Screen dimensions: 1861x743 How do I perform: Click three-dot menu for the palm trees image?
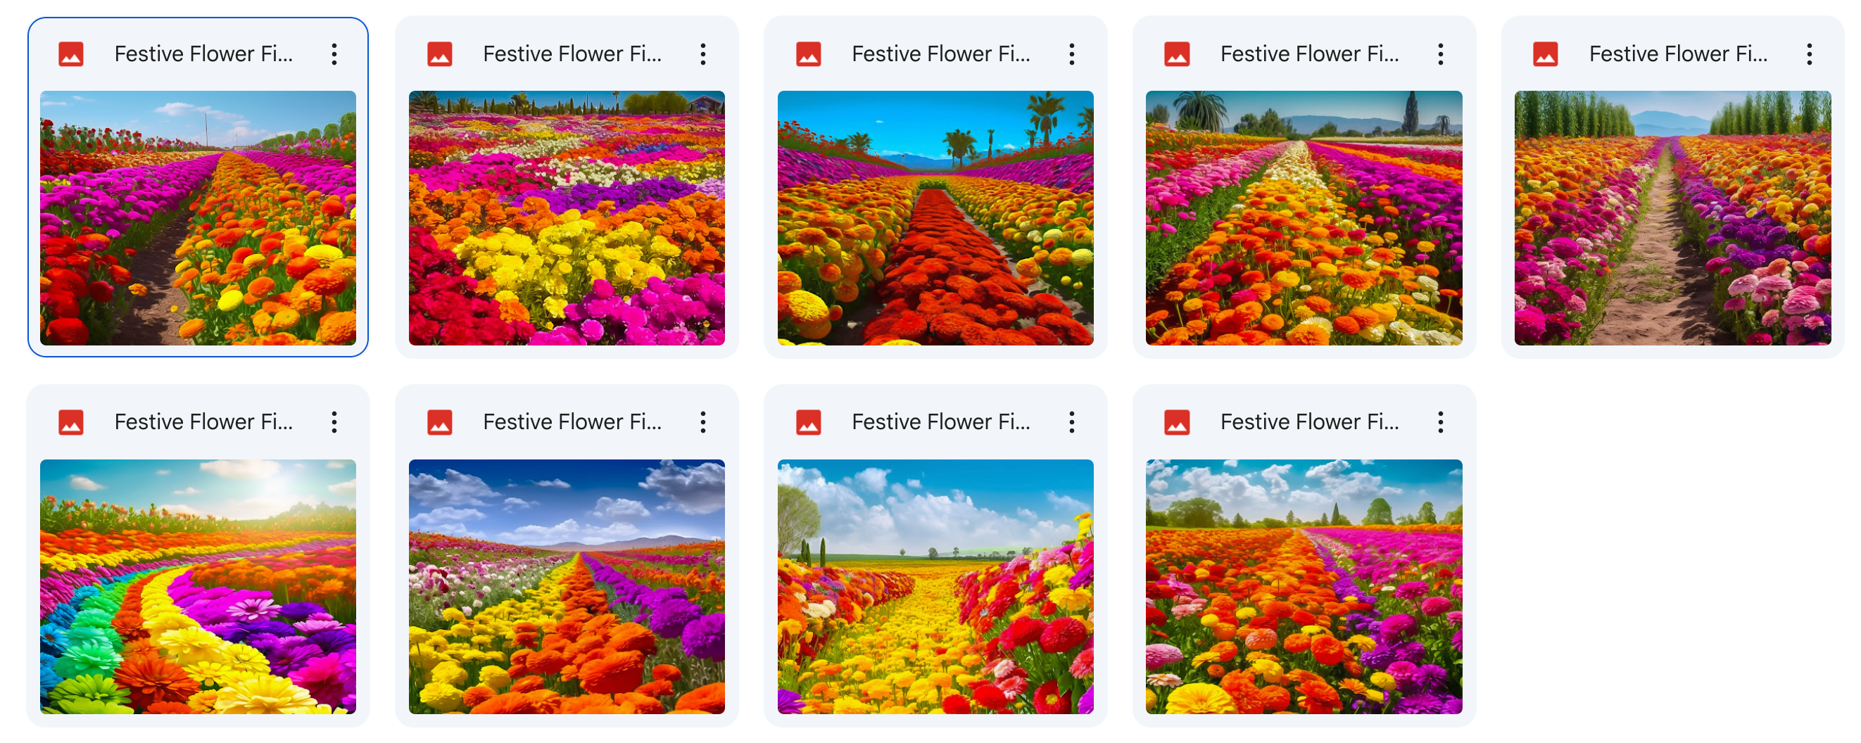(x=1071, y=54)
